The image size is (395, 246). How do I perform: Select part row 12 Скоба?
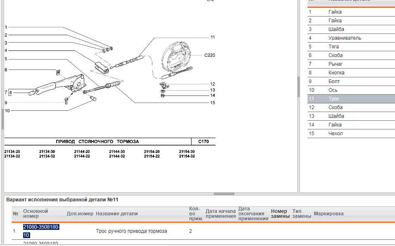tap(351, 107)
